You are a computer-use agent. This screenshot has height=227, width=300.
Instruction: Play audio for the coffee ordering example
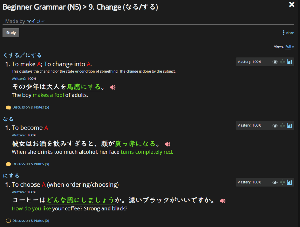[223, 201]
